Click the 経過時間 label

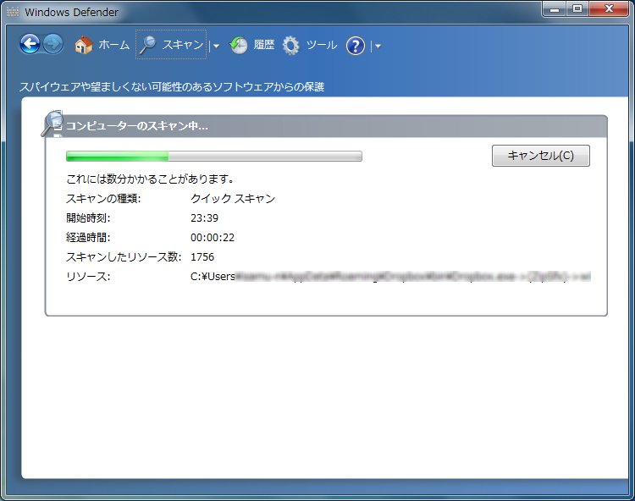coord(88,238)
